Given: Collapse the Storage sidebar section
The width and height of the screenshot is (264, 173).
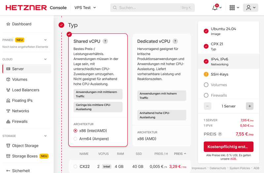Looking at the screenshot, I should coord(46,136).
